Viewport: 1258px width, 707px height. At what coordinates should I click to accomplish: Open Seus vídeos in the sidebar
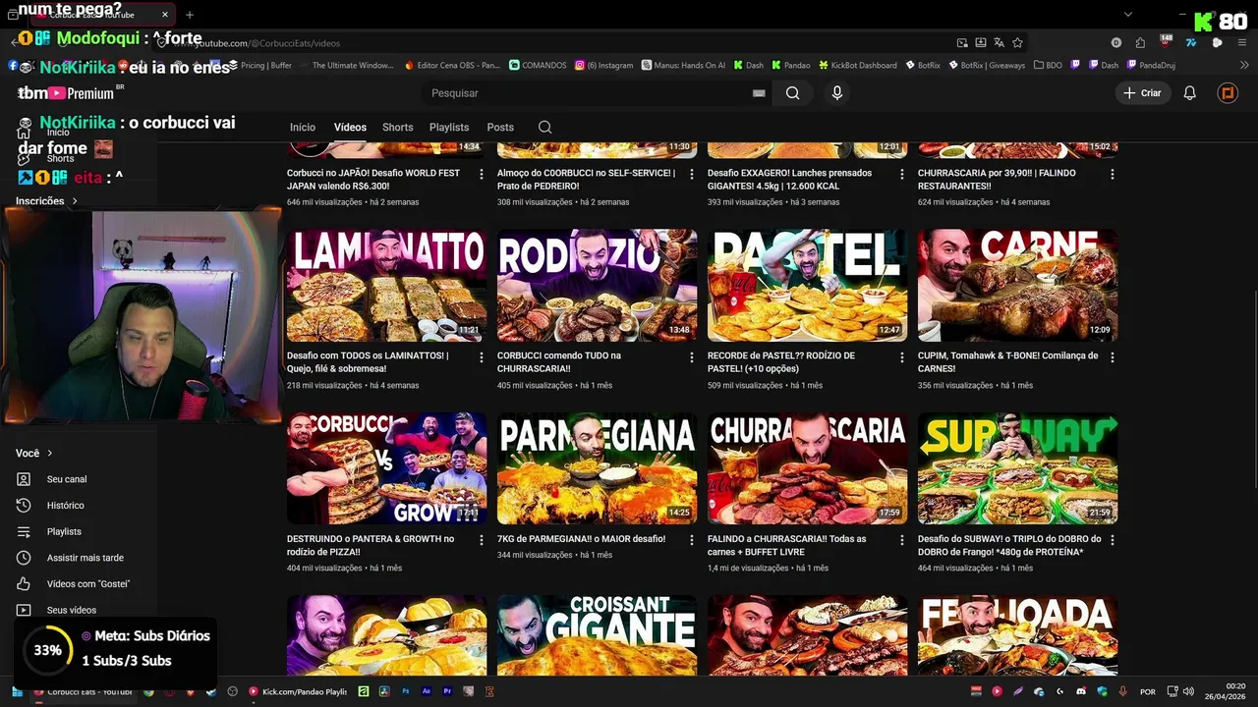pyautogui.click(x=72, y=610)
